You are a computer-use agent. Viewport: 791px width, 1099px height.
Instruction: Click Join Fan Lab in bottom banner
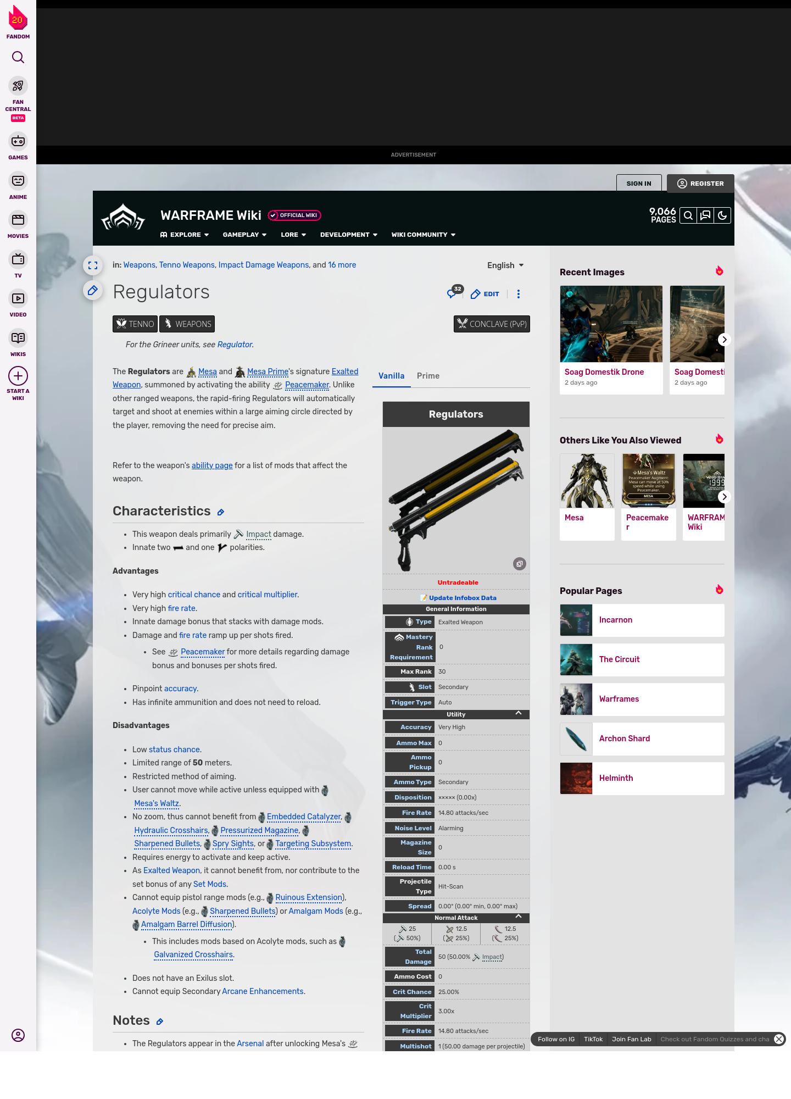pos(631,1039)
